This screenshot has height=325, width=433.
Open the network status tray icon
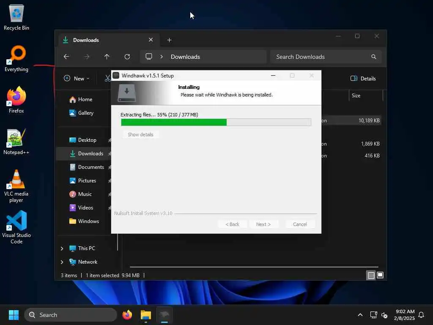click(x=373, y=315)
